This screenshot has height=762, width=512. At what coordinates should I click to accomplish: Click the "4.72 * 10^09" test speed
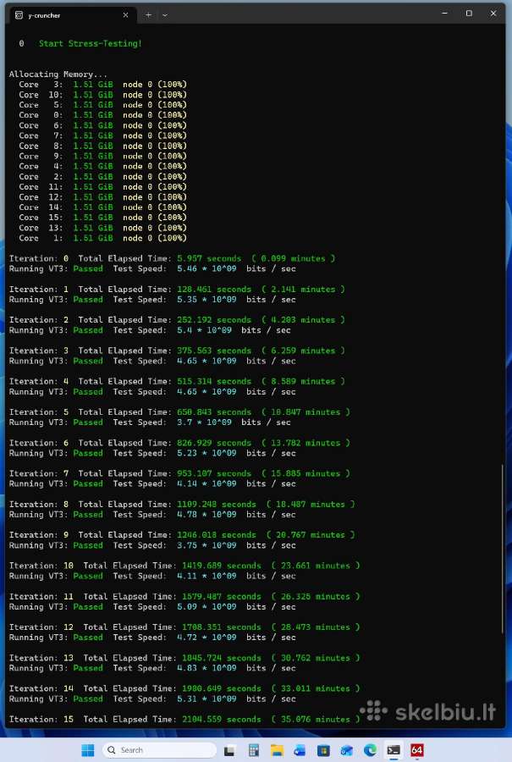(206, 637)
